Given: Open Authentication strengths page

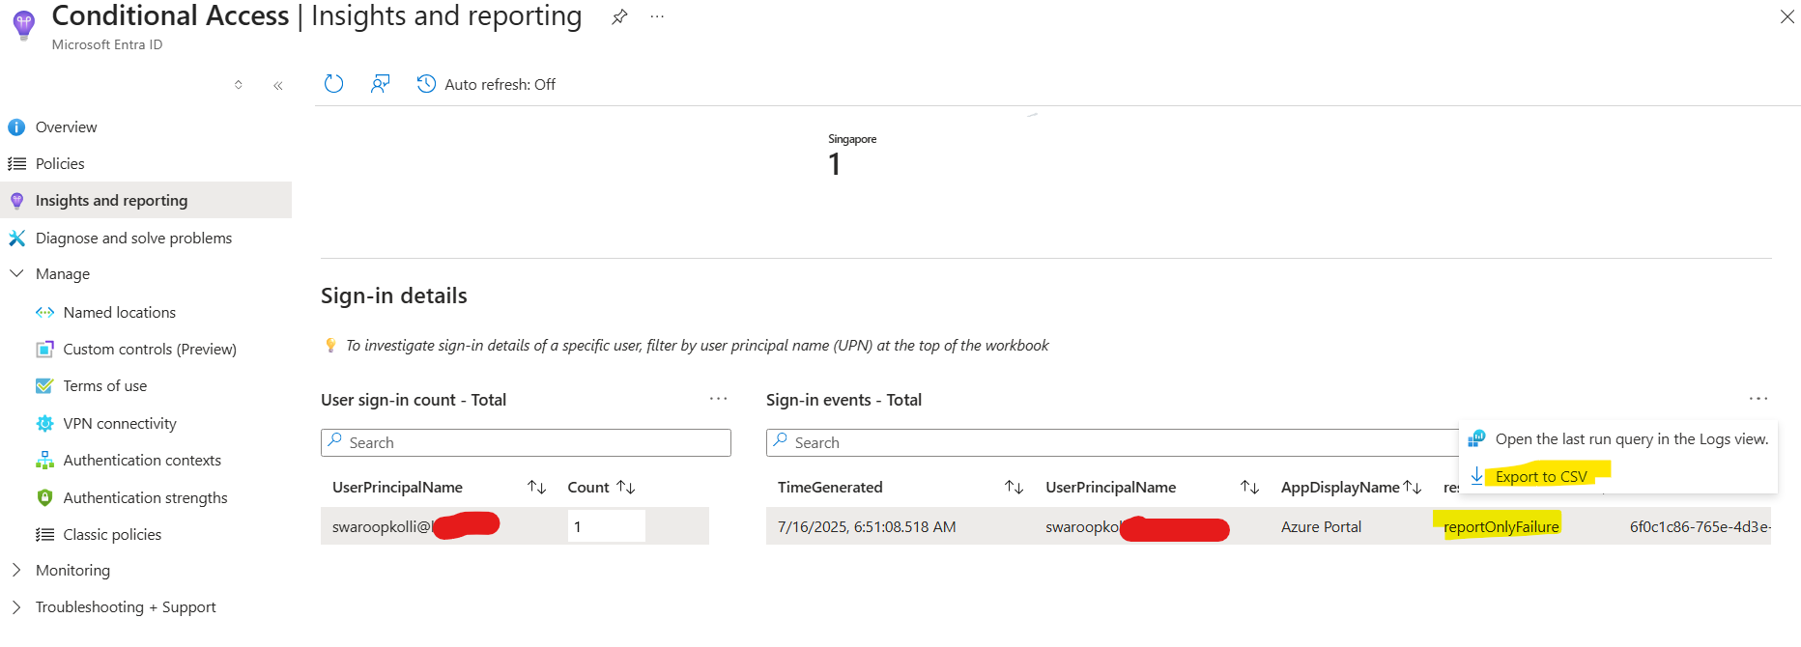Looking at the screenshot, I should coord(146,497).
